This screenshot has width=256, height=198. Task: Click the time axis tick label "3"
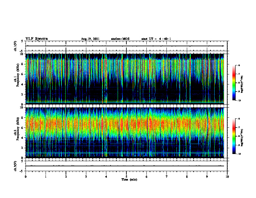[x=86, y=177]
